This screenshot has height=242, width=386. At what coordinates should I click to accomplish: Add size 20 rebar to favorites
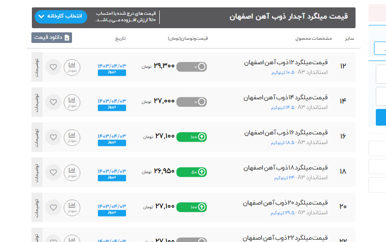tap(53, 207)
